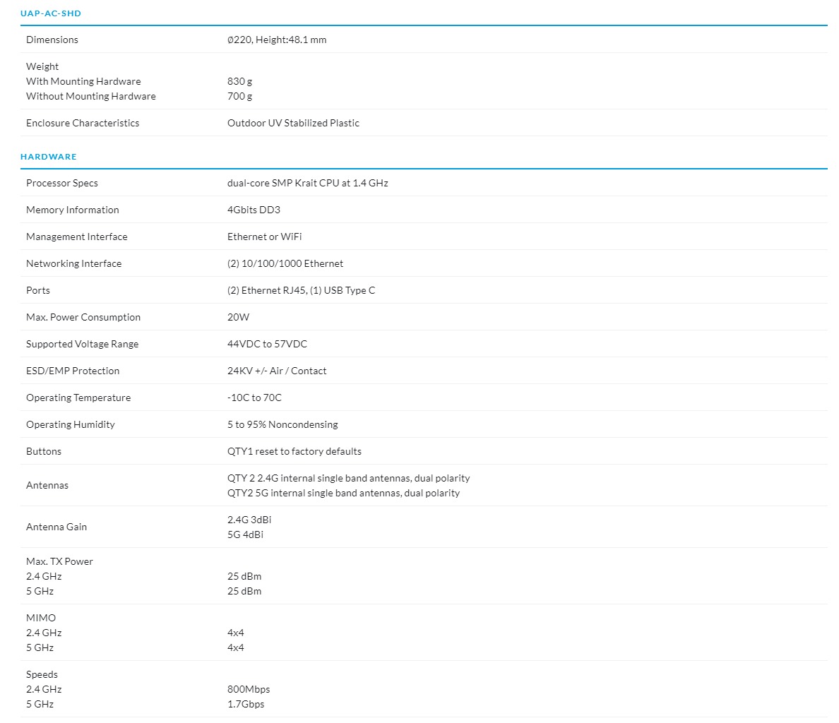Click the With Mounting Hardware label
This screenshot has width=839, height=723.
(x=83, y=81)
